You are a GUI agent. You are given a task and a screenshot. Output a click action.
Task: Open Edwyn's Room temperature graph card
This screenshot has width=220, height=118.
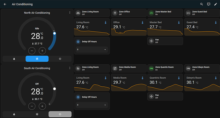202,82
